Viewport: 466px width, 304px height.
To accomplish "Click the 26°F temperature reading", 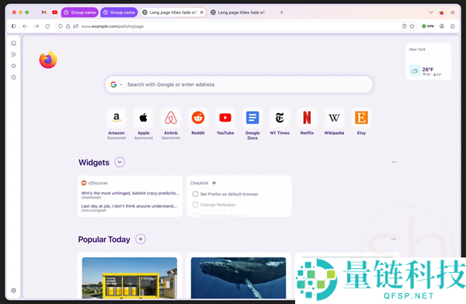I will point(428,69).
